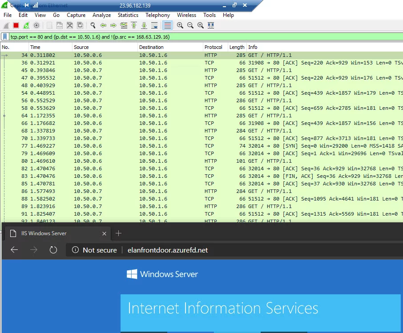This screenshot has width=403, height=333.
Task: Restore down the remote session bar
Action: [234, 5]
